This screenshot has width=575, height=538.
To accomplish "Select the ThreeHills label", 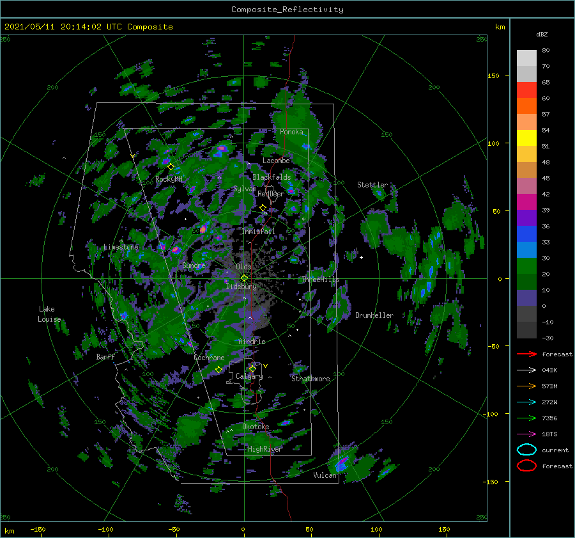I will pyautogui.click(x=320, y=280).
